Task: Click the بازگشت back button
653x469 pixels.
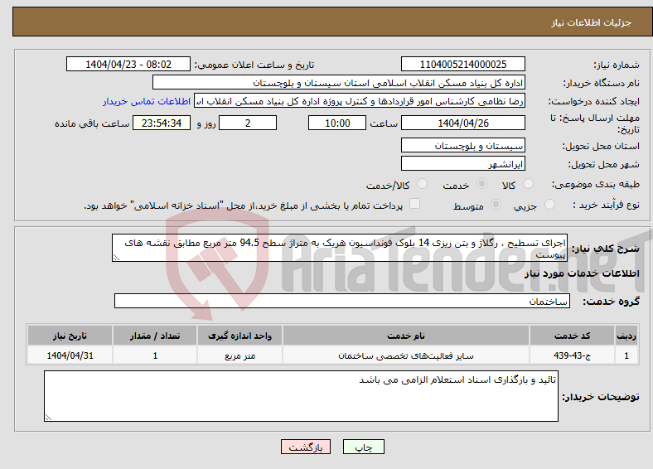Action: [306, 447]
